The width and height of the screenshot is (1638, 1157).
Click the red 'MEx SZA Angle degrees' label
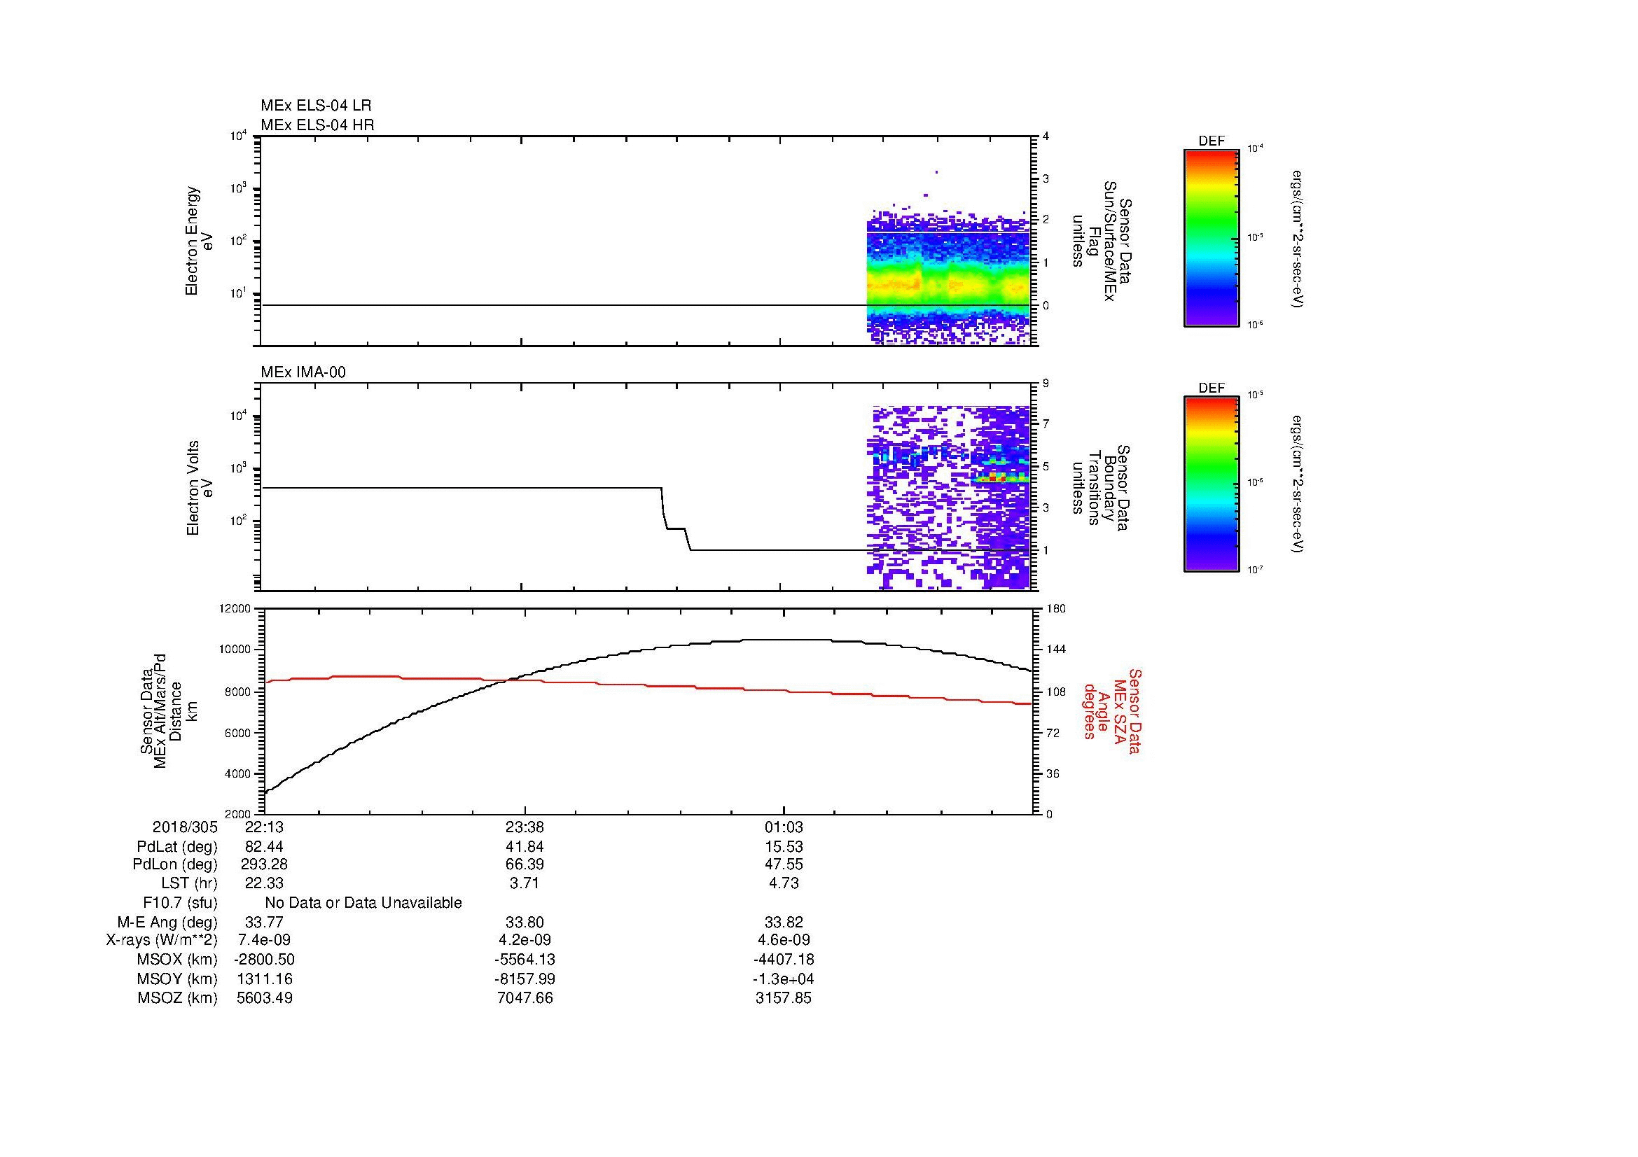click(x=1113, y=711)
